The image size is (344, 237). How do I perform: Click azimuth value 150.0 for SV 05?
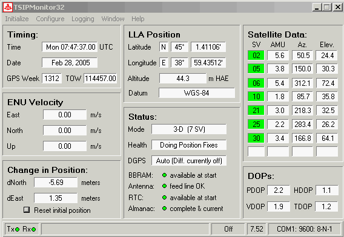pyautogui.click(x=303, y=69)
